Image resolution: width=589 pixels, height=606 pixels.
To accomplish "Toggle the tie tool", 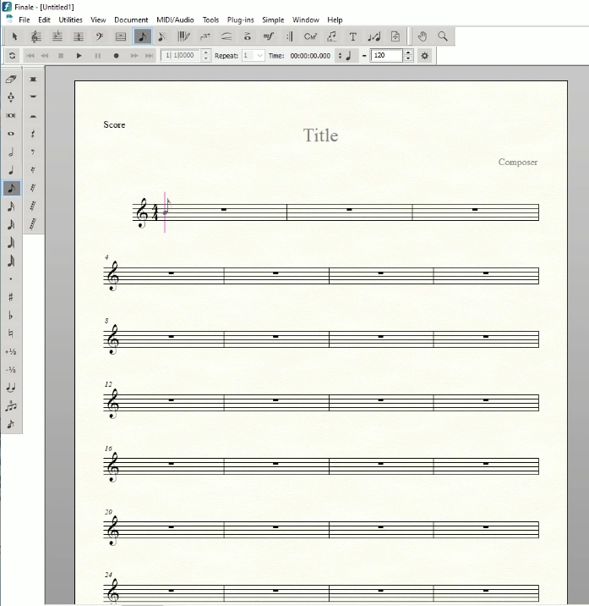I will (11, 388).
